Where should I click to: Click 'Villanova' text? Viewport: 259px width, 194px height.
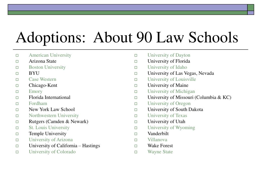(157, 140)
